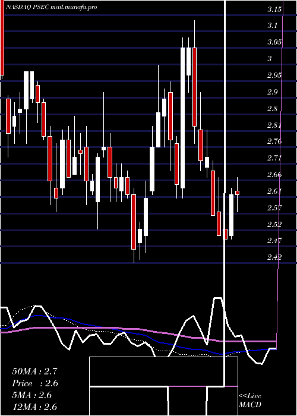Click the 2.81 price level label
This screenshot has height=416, width=297.
click(274, 125)
